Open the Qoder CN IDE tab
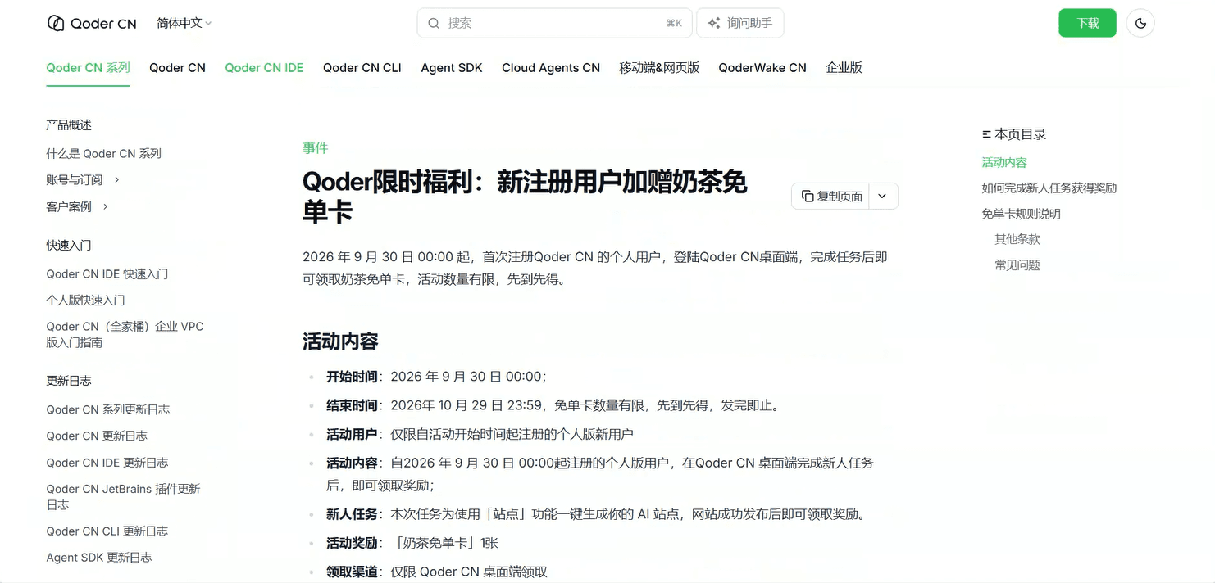The width and height of the screenshot is (1215, 583). point(264,68)
